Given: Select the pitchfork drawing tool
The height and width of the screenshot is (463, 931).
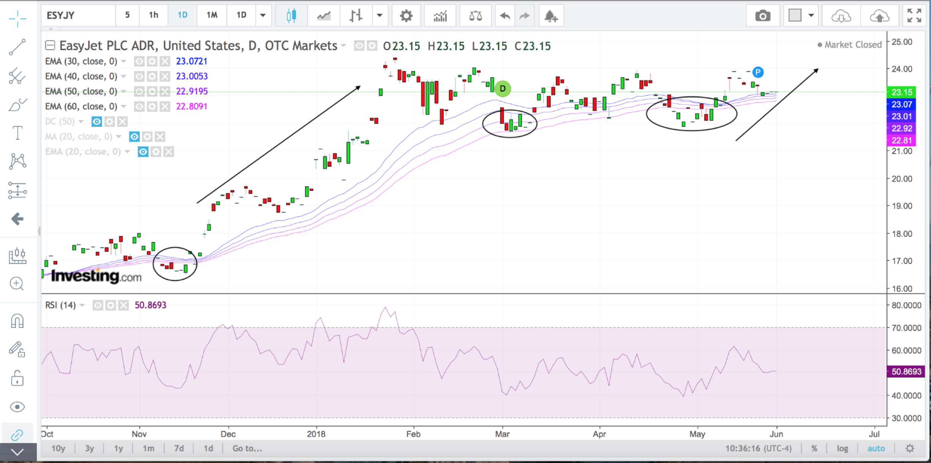Looking at the screenshot, I should pos(17,76).
